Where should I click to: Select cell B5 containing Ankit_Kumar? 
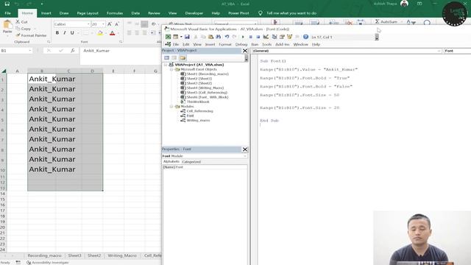coord(42,119)
